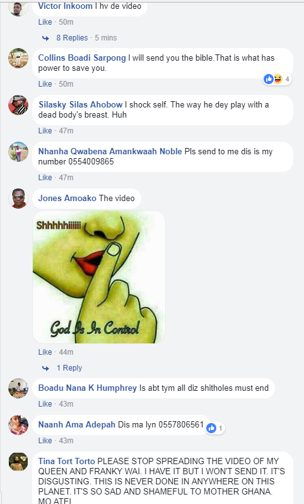Expand the 8 Replies thread
This screenshot has width=304, height=504.
[x=72, y=38]
